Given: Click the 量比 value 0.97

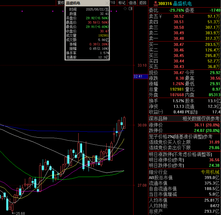Looking at the screenshot, I should 216,89.
